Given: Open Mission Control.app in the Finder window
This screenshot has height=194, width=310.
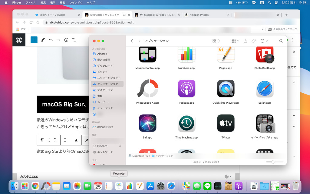Looking at the screenshot, I should (x=147, y=55).
